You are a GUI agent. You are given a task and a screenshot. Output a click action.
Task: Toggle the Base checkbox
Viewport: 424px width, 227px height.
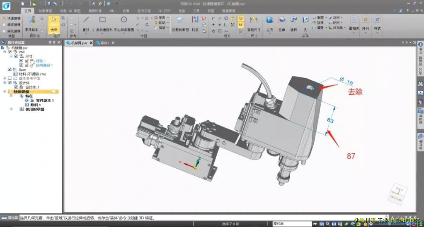tap(10, 69)
